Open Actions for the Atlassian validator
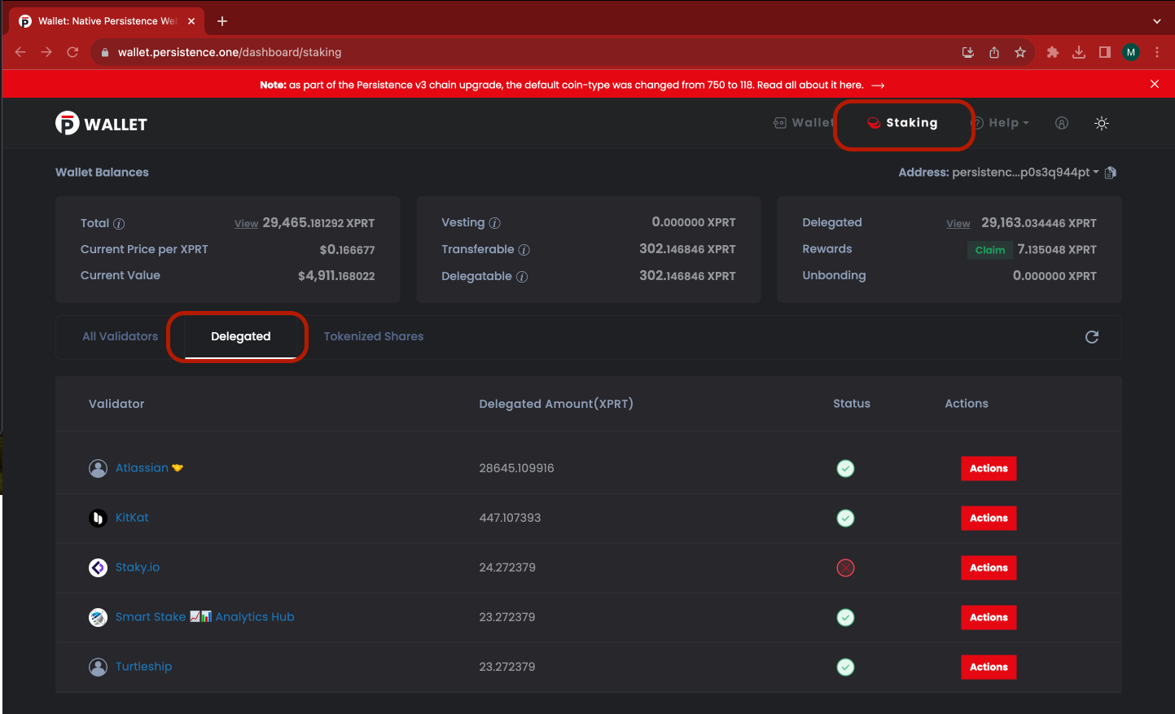Screen dimensions: 1175x714 click(x=989, y=468)
